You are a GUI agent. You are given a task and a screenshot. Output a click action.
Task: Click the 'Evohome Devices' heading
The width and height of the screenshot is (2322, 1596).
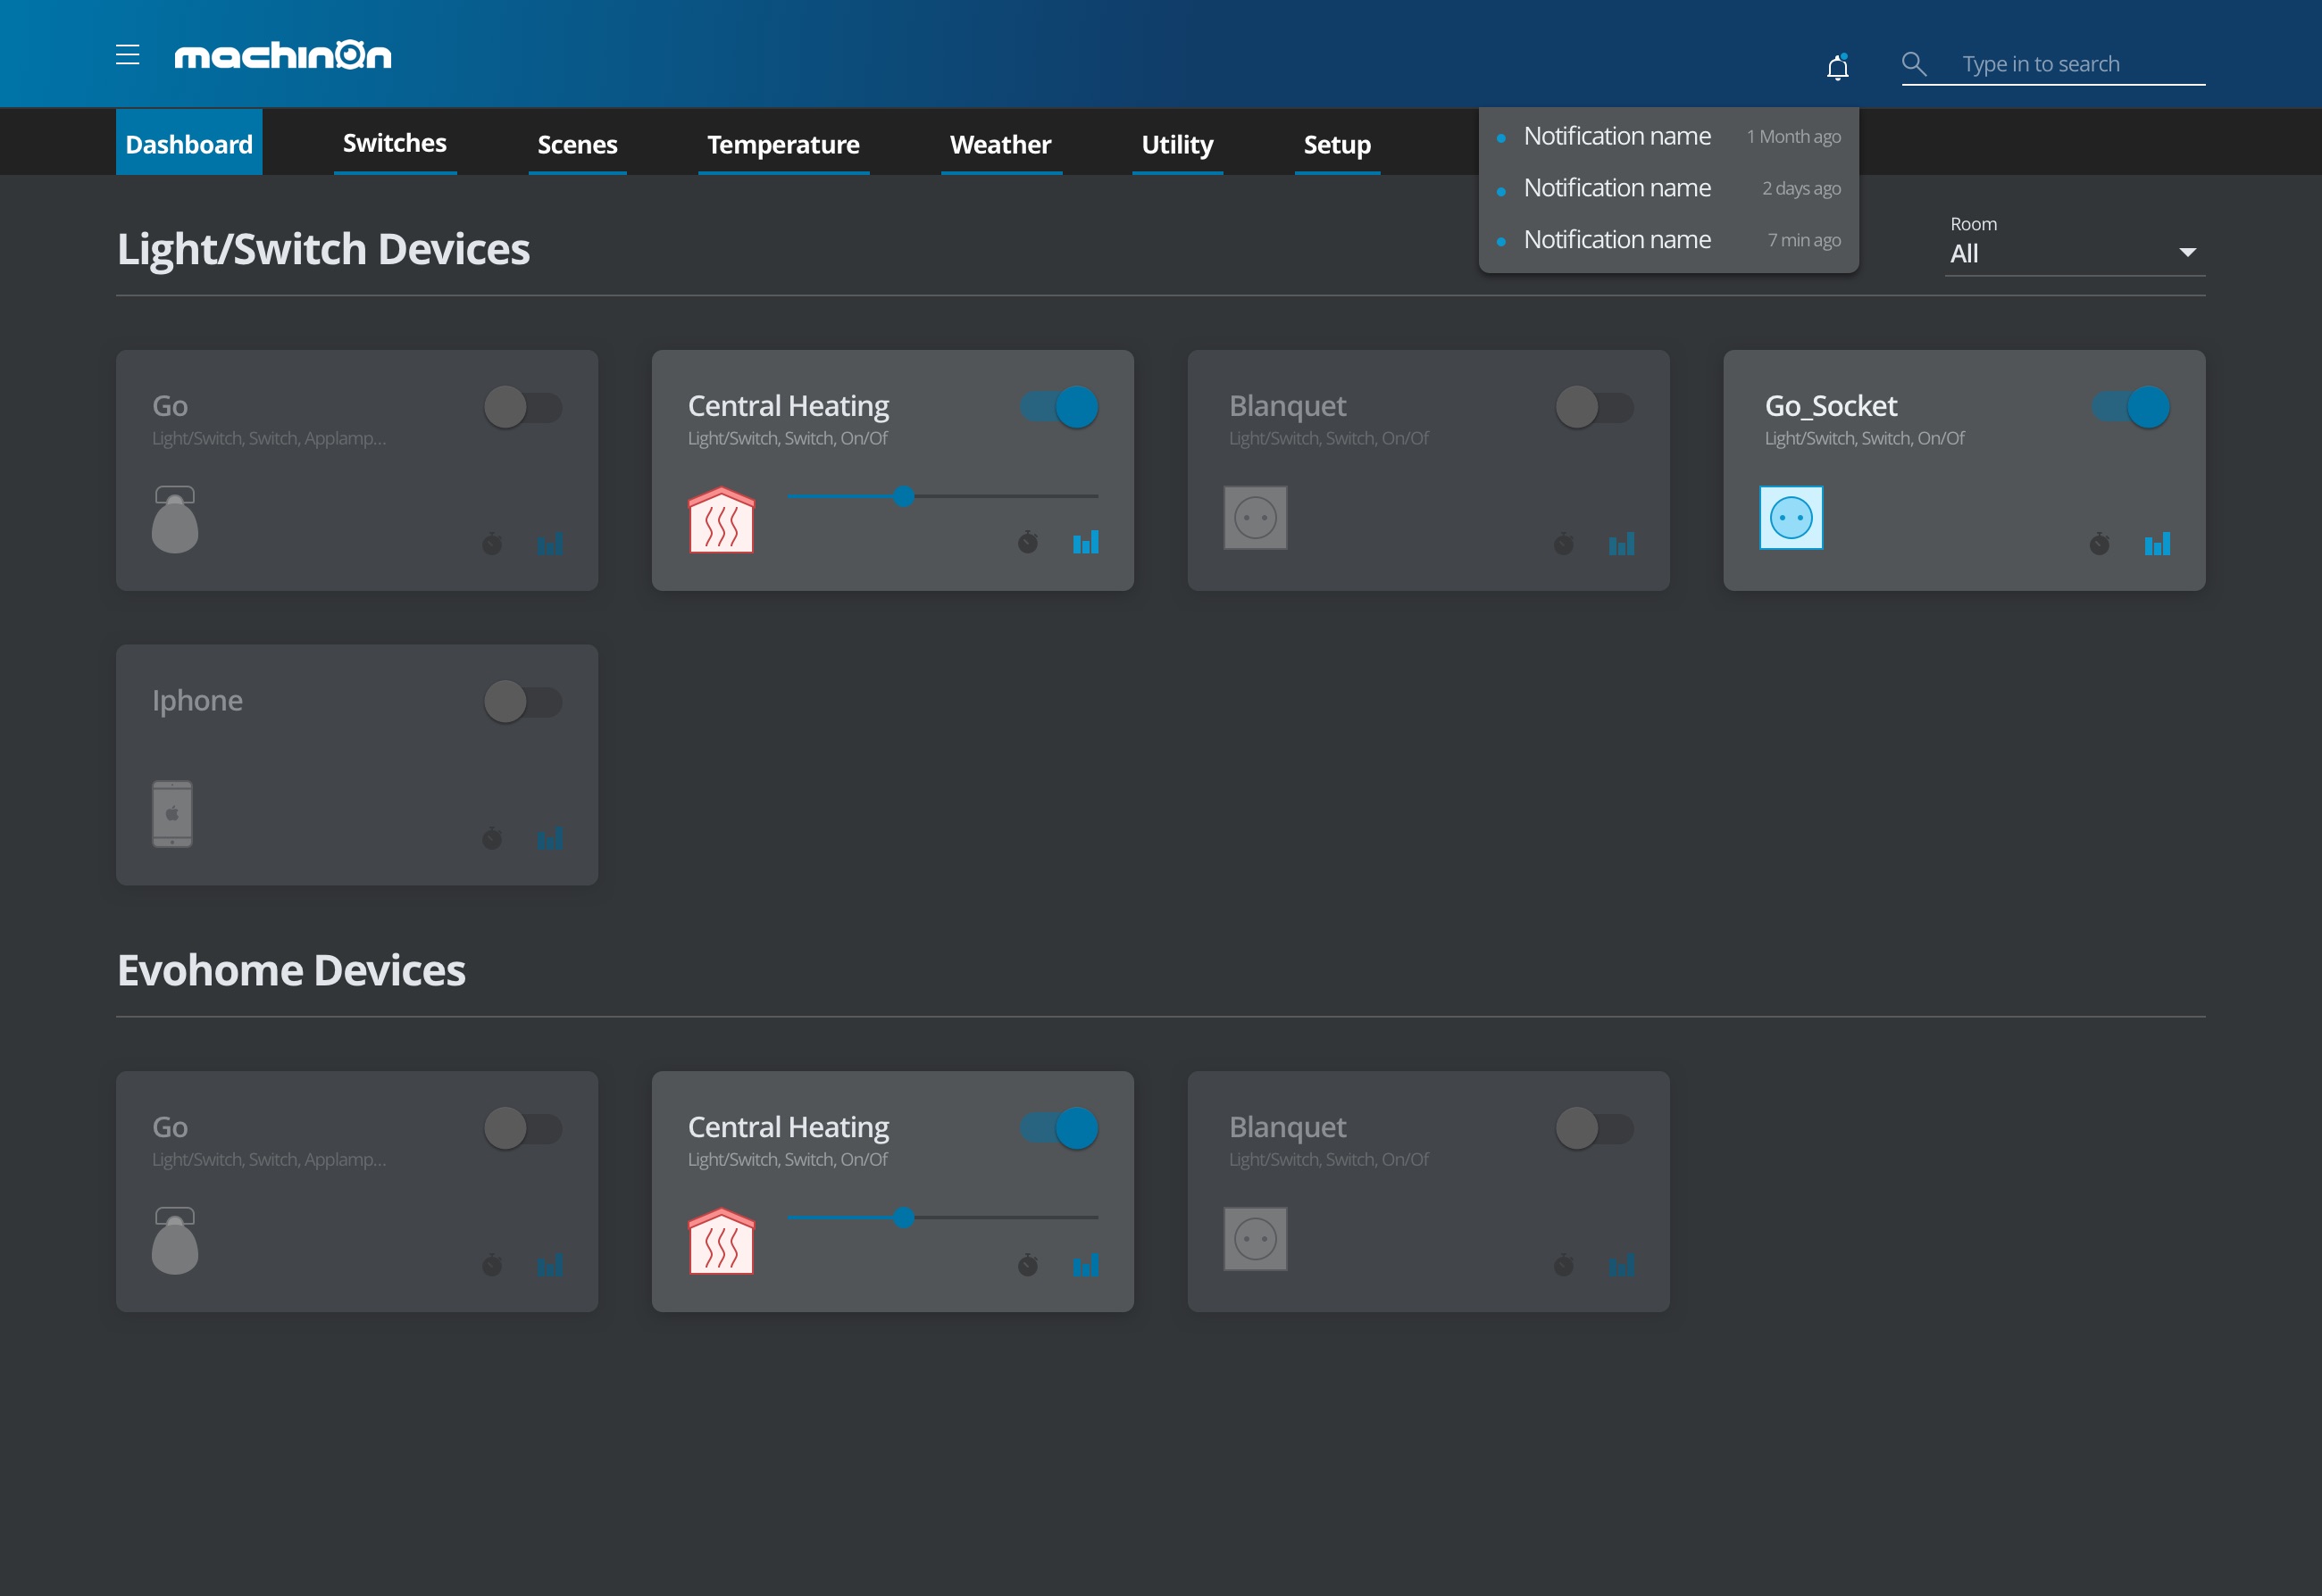pyautogui.click(x=291, y=970)
